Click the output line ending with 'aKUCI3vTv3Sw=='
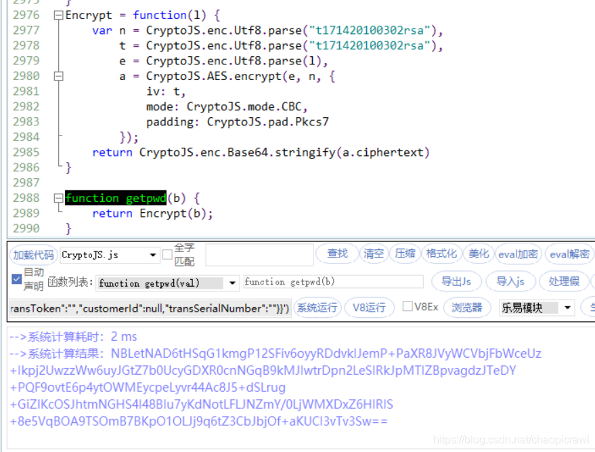Screen dimensions: 595x452 tap(198, 422)
